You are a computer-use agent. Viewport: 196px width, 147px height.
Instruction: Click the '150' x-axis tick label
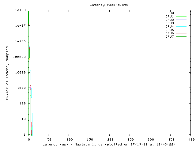(x=90, y=140)
